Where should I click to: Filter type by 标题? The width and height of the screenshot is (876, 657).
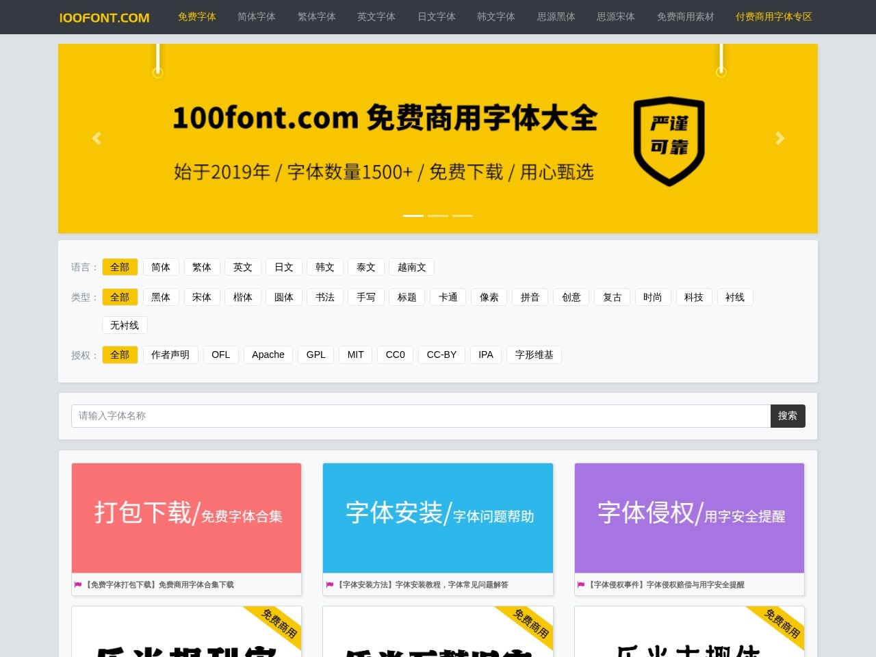pos(407,297)
